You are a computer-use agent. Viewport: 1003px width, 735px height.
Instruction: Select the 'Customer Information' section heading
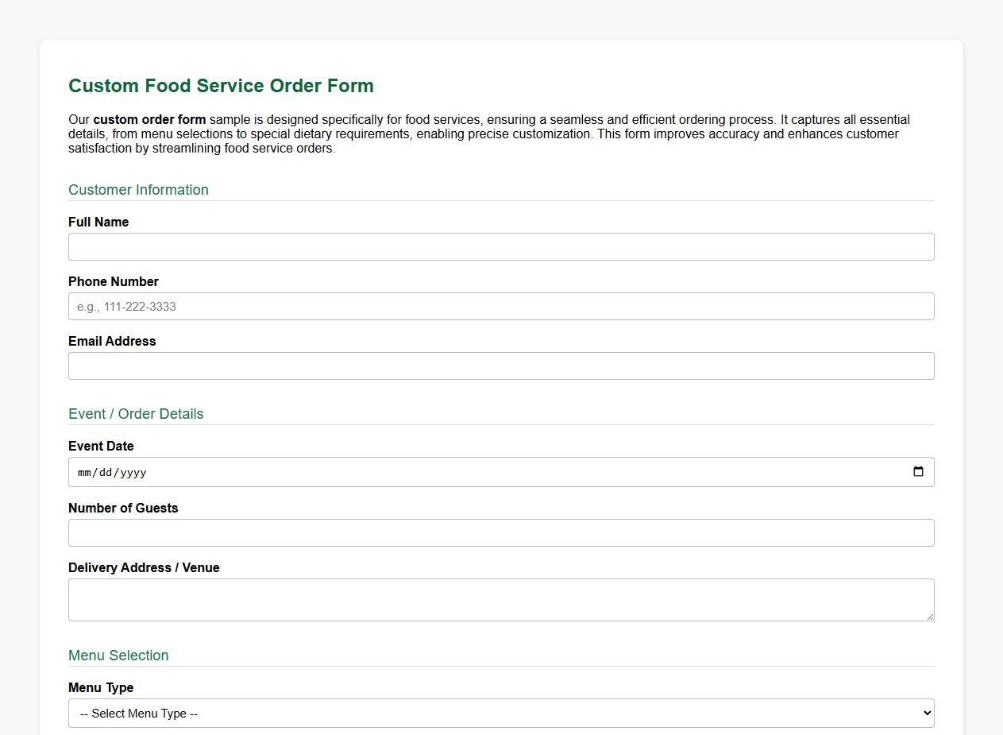(138, 190)
